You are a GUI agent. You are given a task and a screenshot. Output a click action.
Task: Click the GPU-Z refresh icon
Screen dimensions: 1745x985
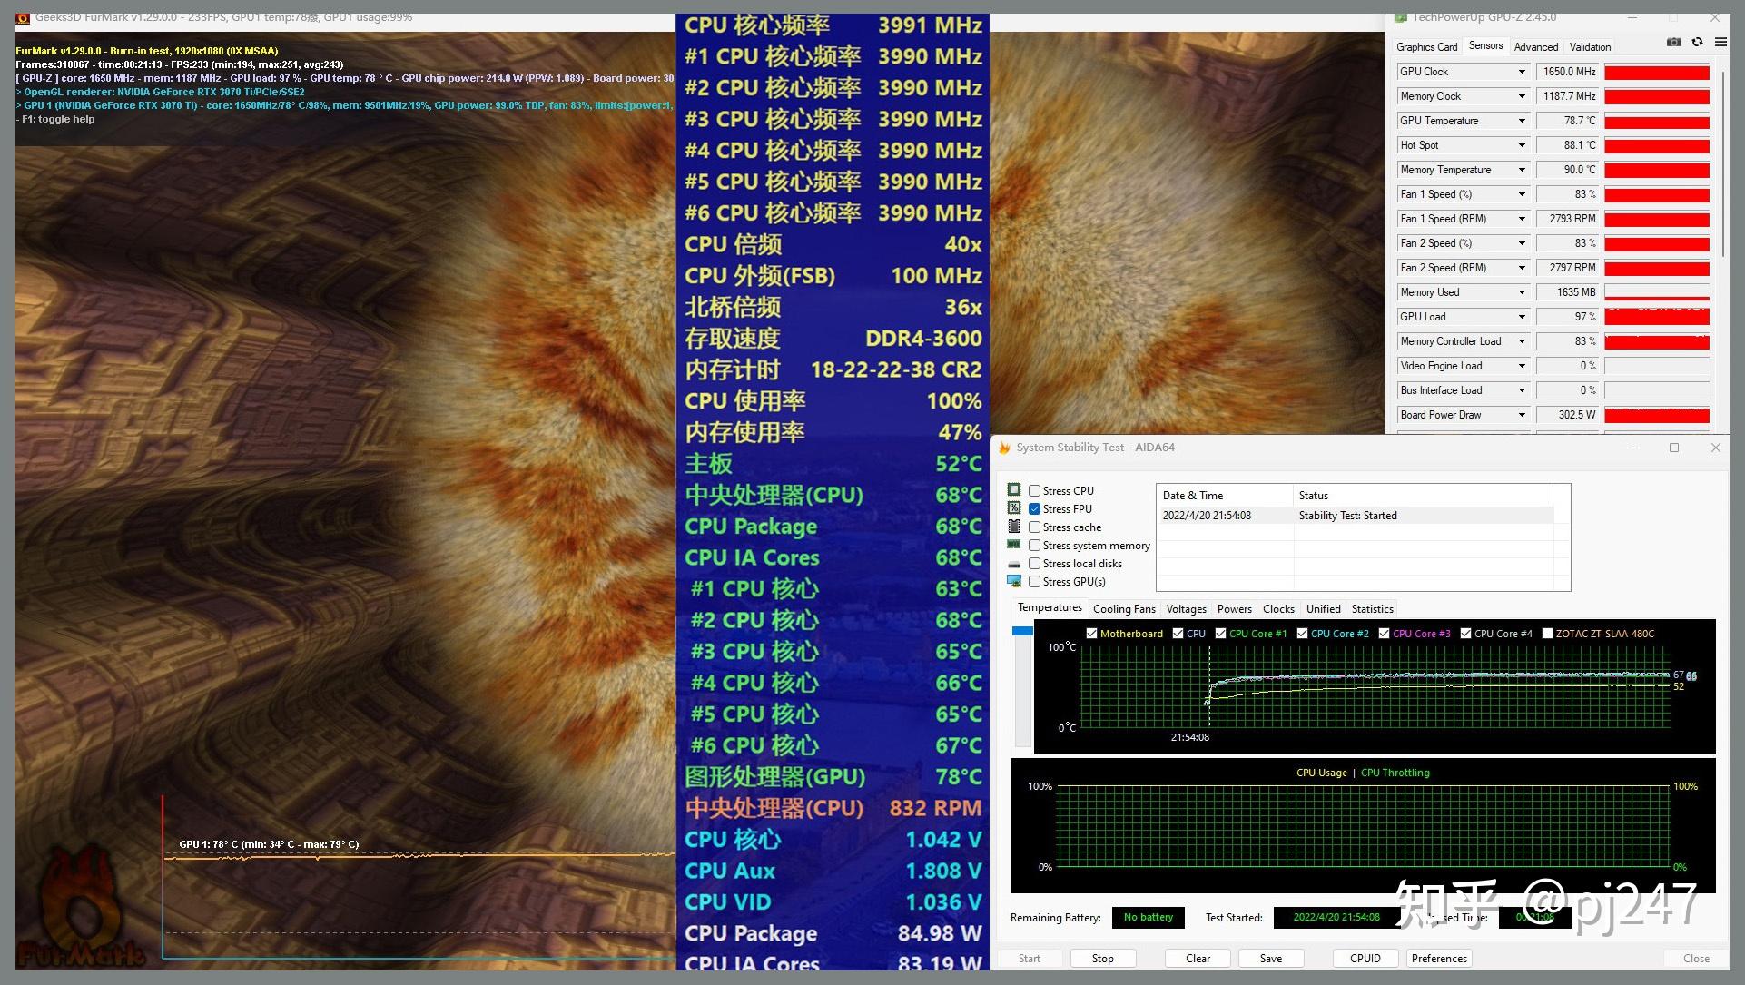click(1697, 43)
